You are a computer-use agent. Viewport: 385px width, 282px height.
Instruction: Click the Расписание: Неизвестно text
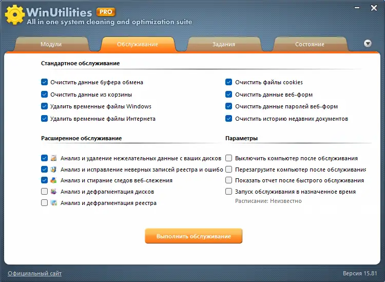[x=268, y=201]
